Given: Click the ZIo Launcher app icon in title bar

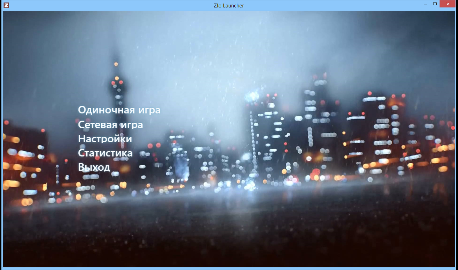Looking at the screenshot, I should pos(6,5).
